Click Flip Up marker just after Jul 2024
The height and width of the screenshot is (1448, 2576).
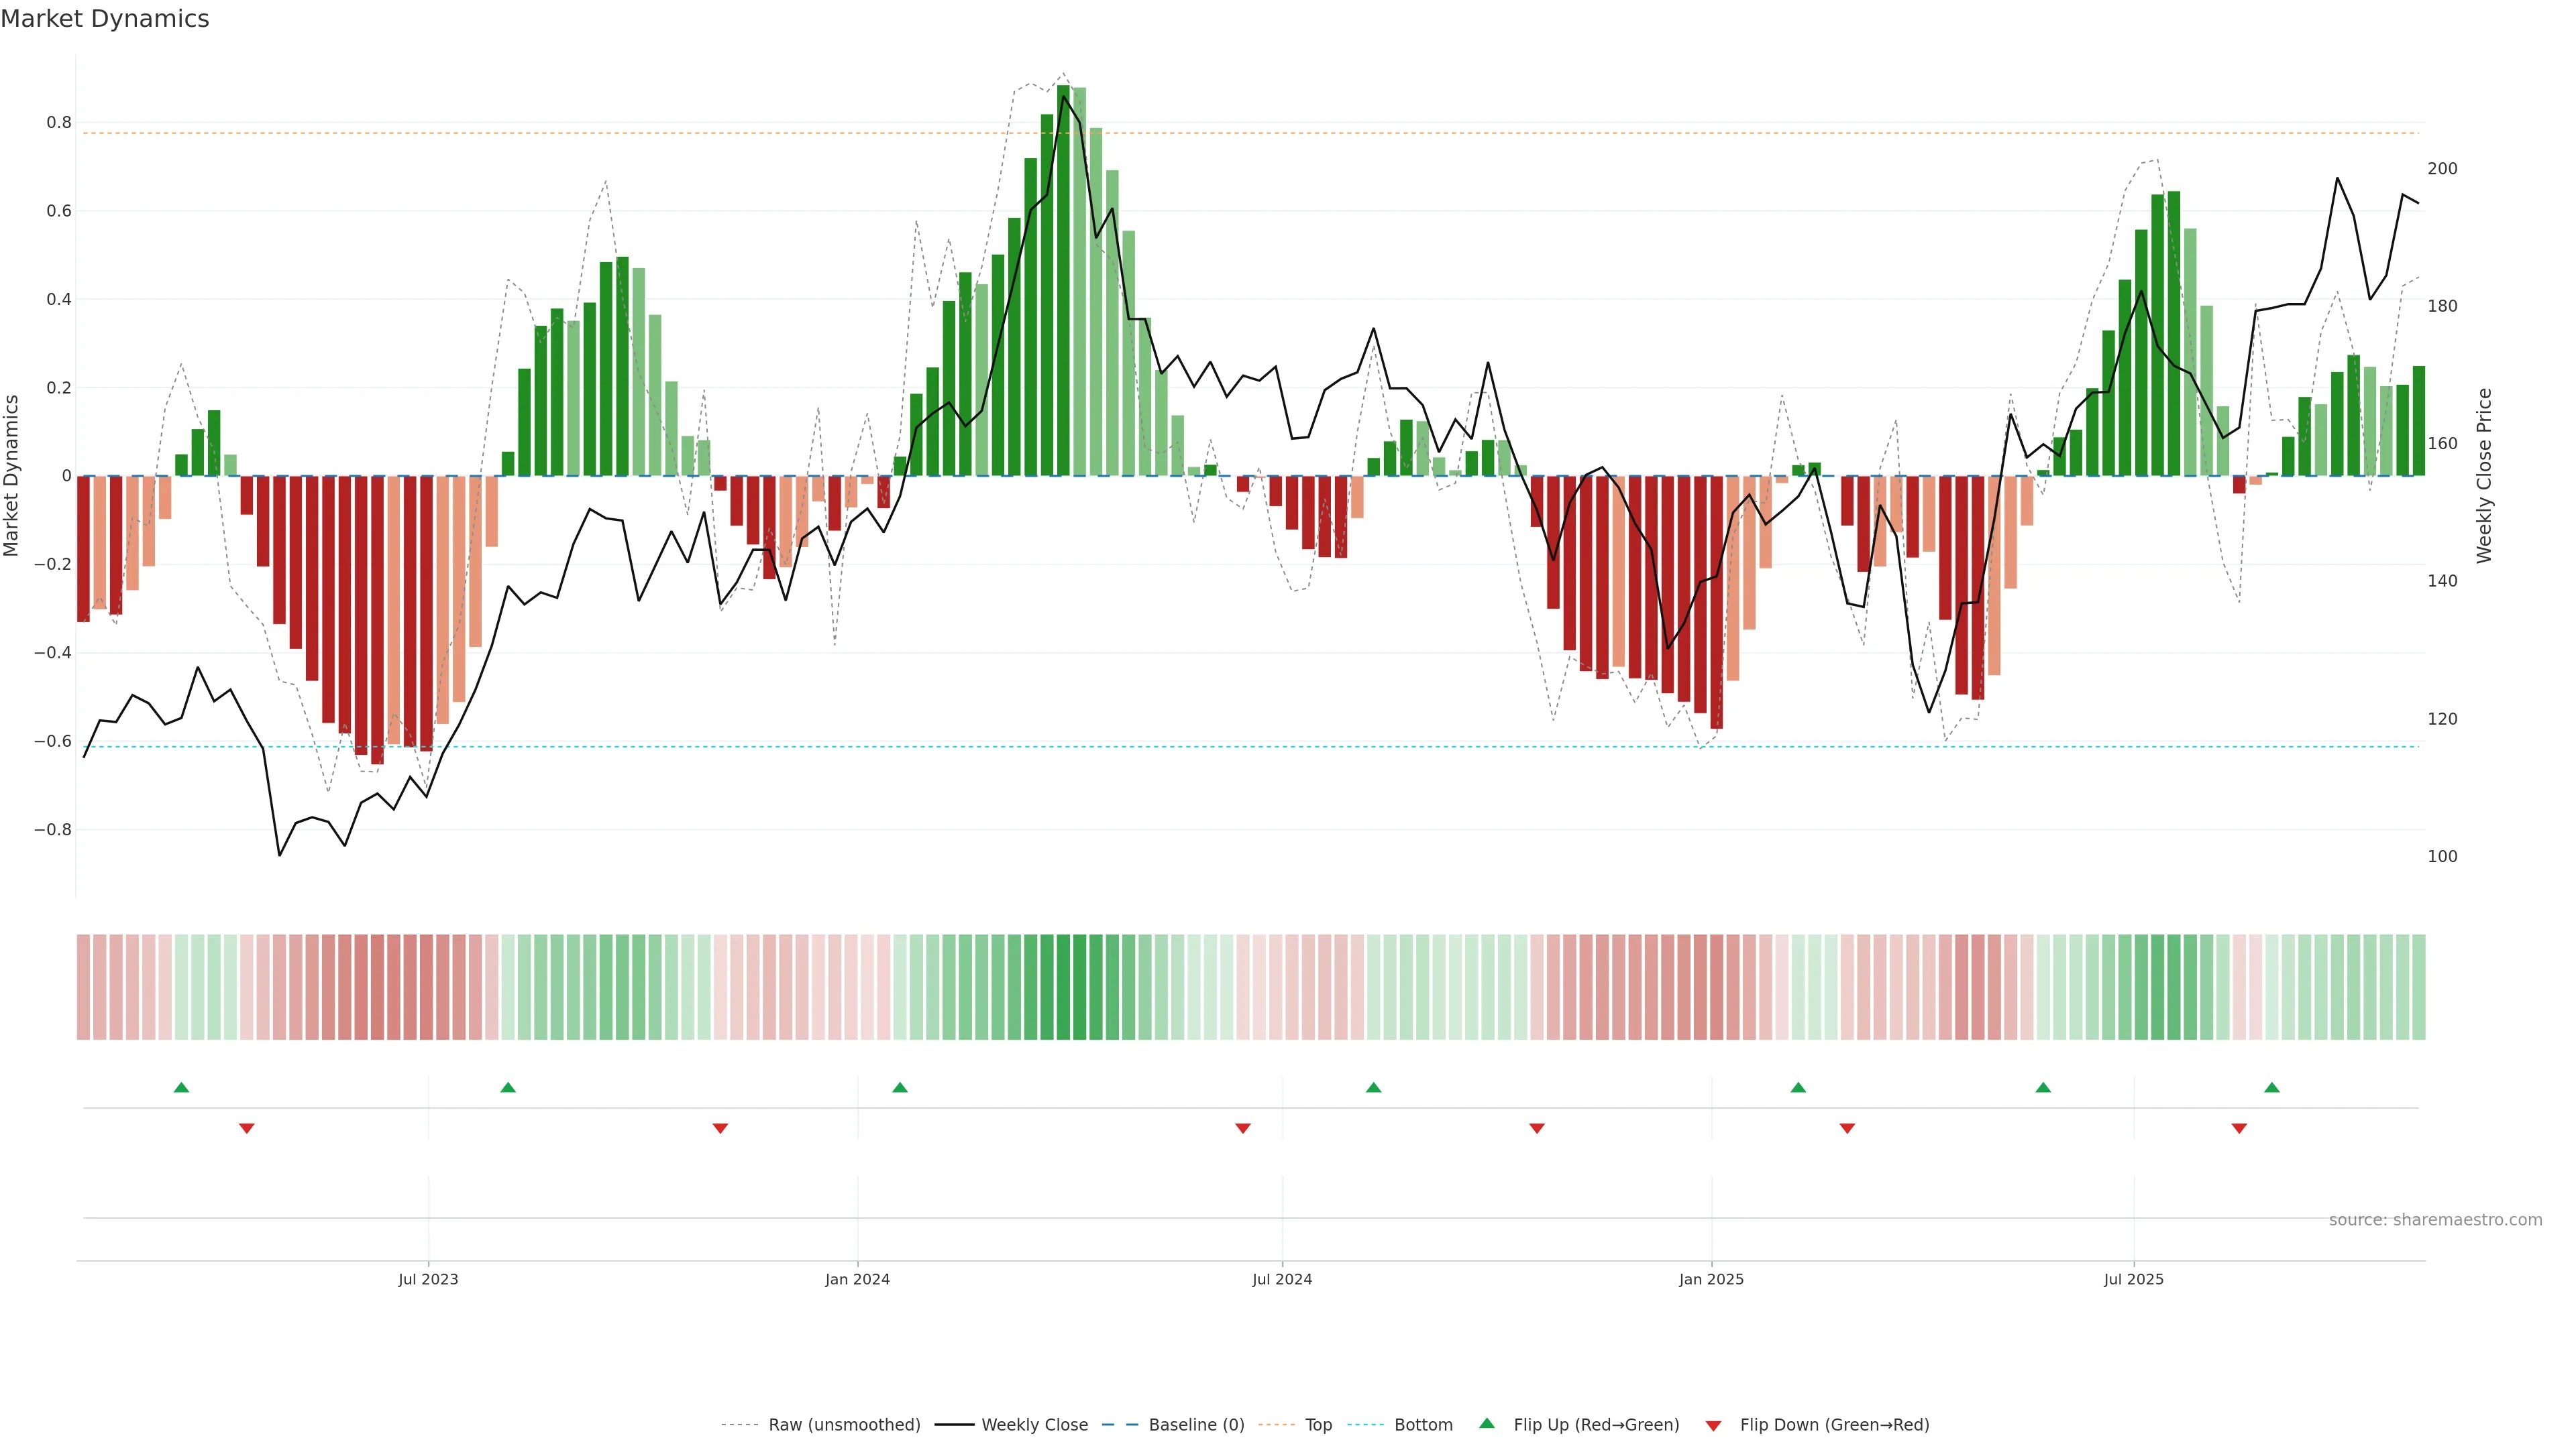pos(1373,1087)
